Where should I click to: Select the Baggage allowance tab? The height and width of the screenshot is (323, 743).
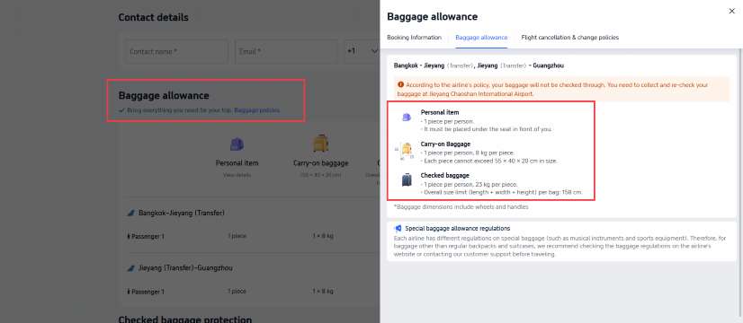pos(481,38)
